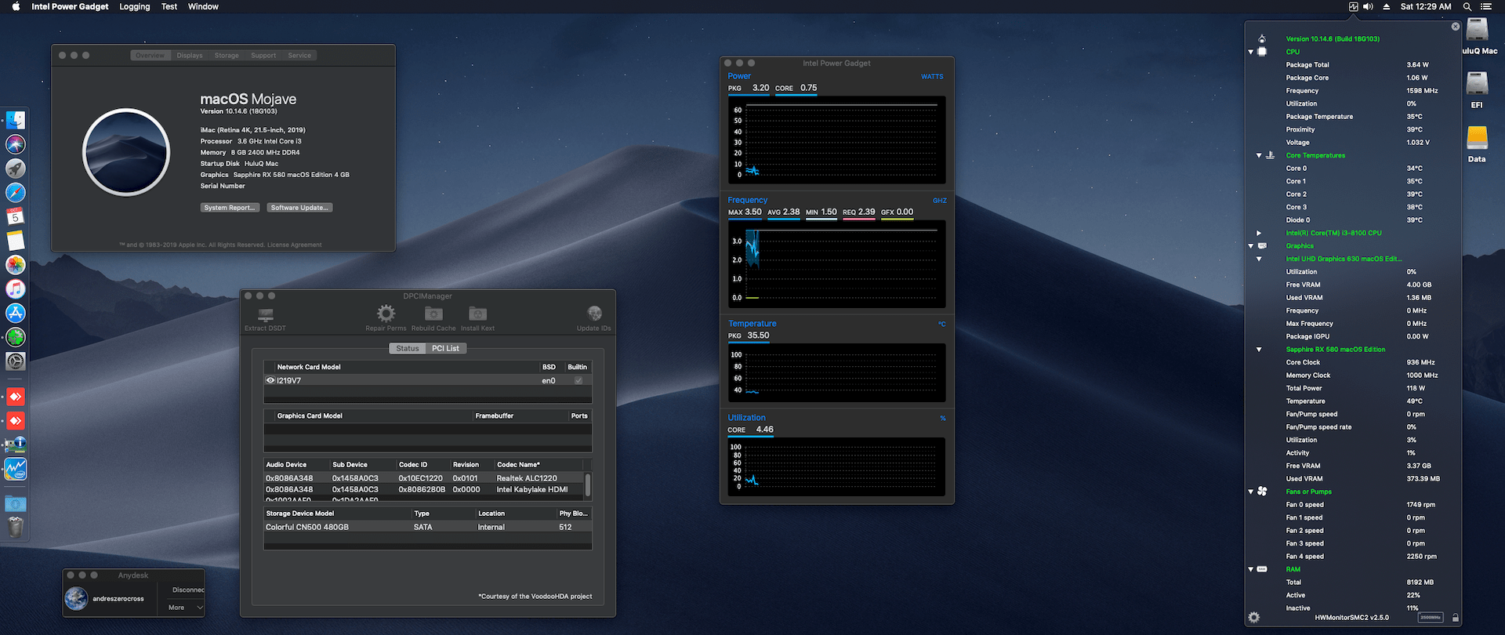
Task: Click the volume icon in menu bar
Action: coord(1368,6)
